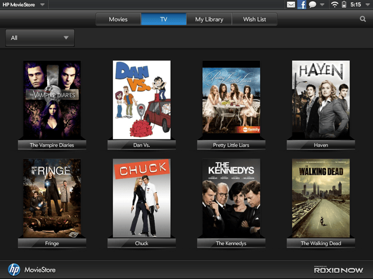Open the Pretty Little Liars poster
Screen dimensions: 373x279
pos(231,100)
